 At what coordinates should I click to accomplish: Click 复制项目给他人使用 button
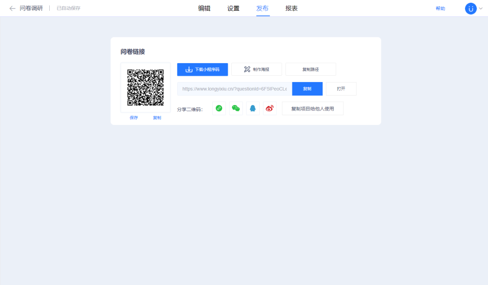(313, 109)
